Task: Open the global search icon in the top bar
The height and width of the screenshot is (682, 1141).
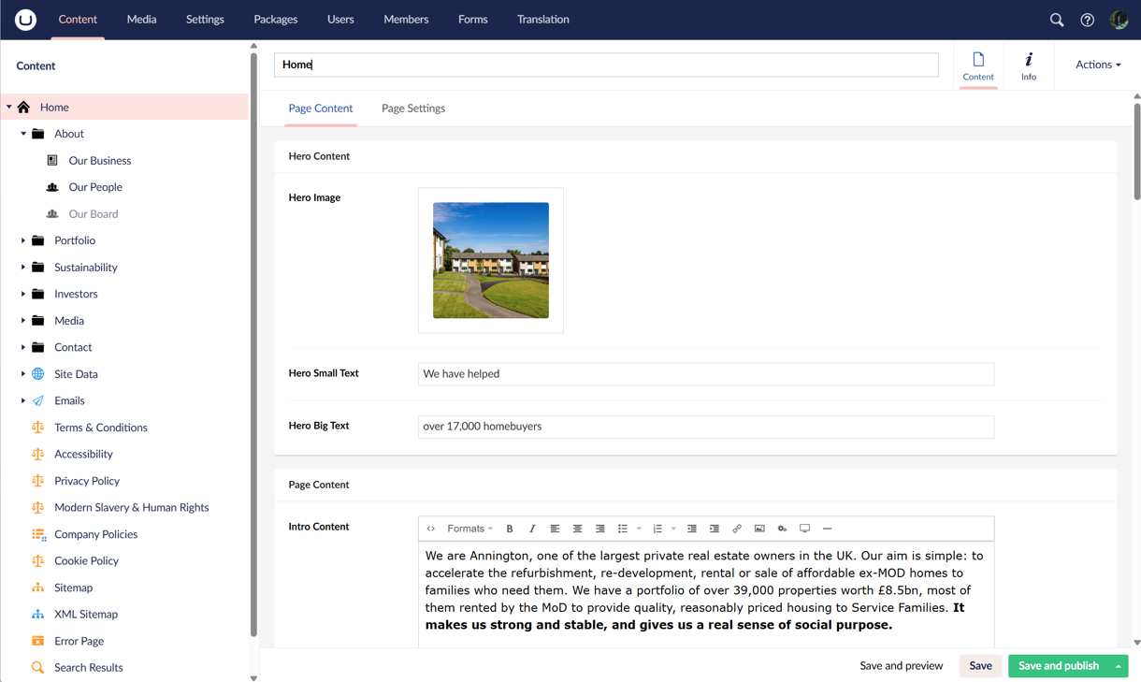Action: click(x=1056, y=19)
